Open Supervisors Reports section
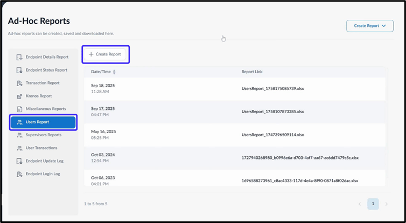Image resolution: width=406 pixels, height=223 pixels. coord(43,135)
